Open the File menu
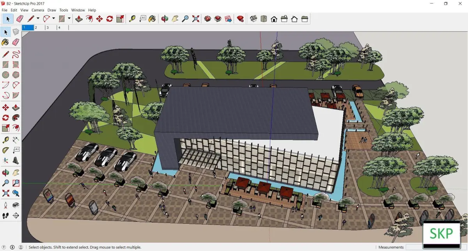 (x=4, y=10)
